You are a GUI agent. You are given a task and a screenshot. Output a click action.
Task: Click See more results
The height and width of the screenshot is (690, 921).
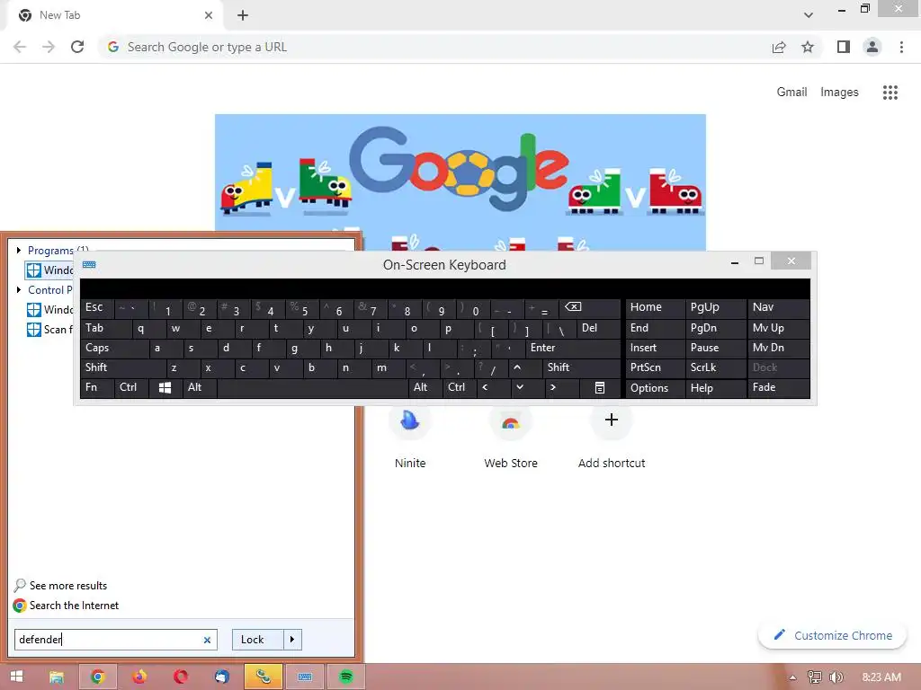coord(60,586)
